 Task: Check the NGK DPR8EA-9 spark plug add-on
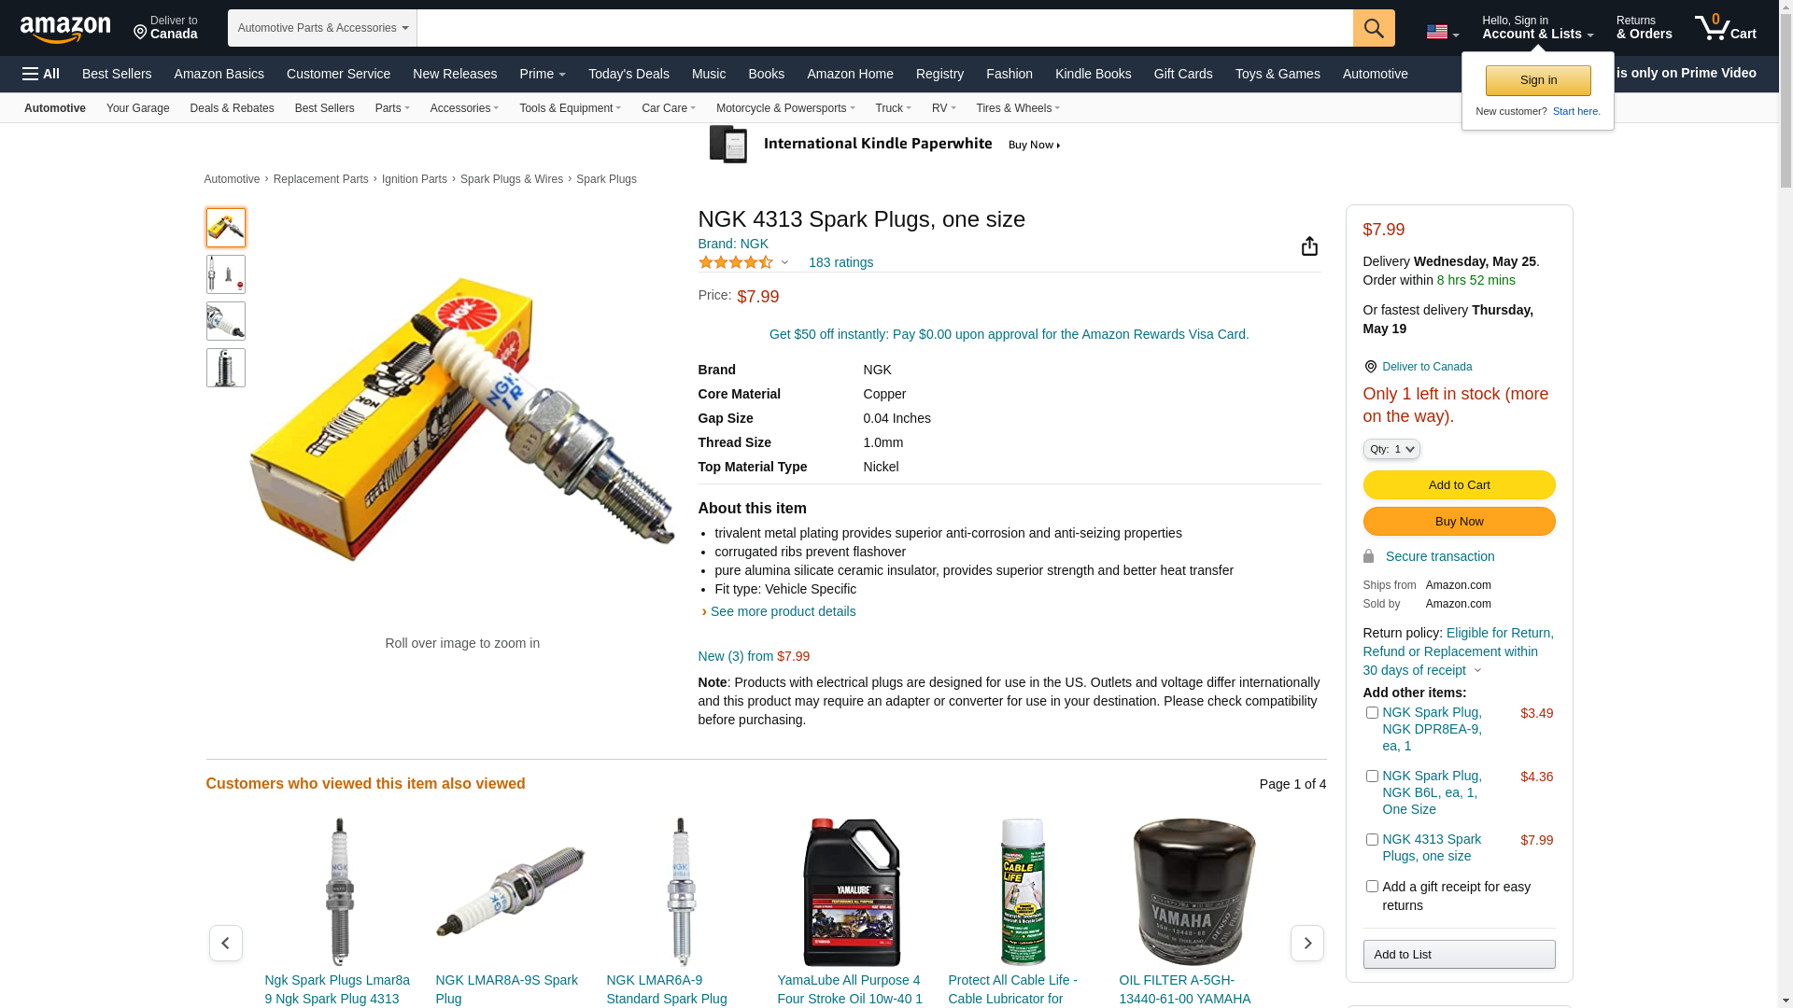pos(1372,712)
